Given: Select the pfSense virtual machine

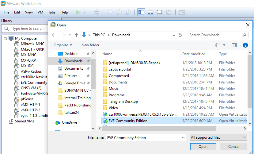Looking at the screenshot, I should coord(27,99).
